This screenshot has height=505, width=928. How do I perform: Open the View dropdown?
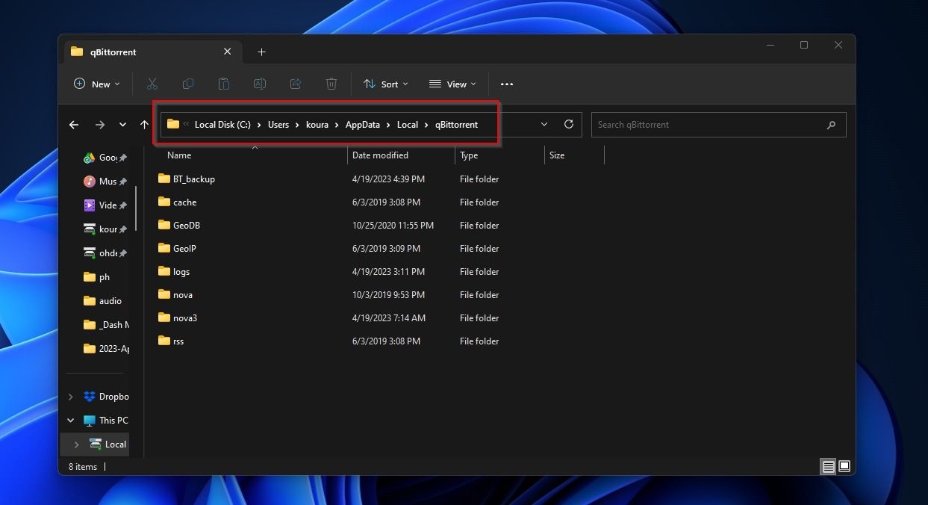click(x=452, y=84)
